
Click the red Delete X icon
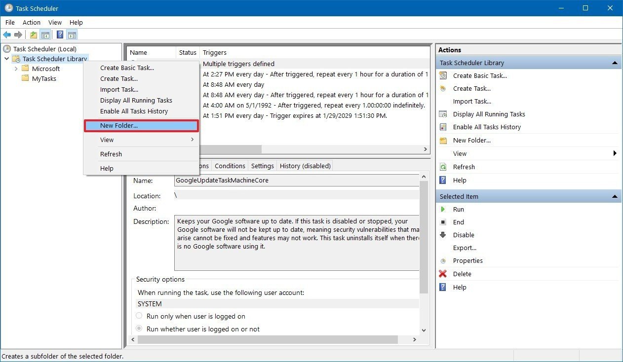443,274
